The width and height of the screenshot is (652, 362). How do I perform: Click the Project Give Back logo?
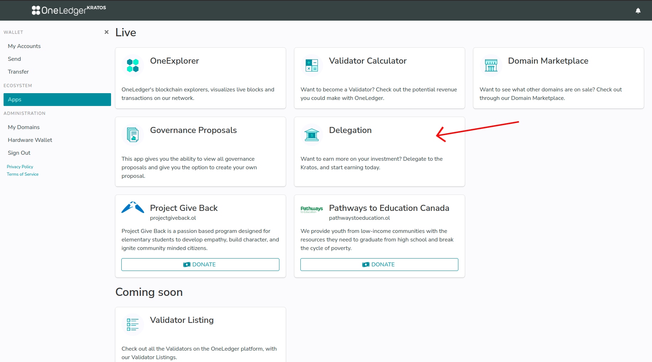[x=133, y=208]
